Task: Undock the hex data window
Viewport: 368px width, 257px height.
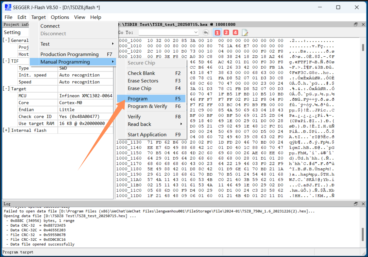Action: [x=356, y=24]
